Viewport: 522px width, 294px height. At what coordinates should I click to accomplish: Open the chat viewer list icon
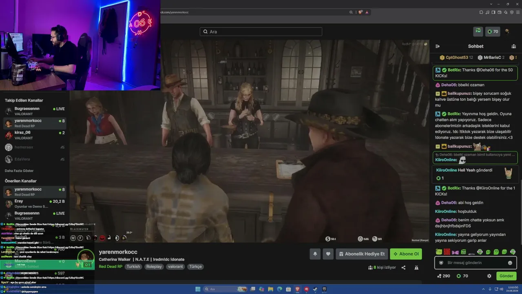point(513,47)
